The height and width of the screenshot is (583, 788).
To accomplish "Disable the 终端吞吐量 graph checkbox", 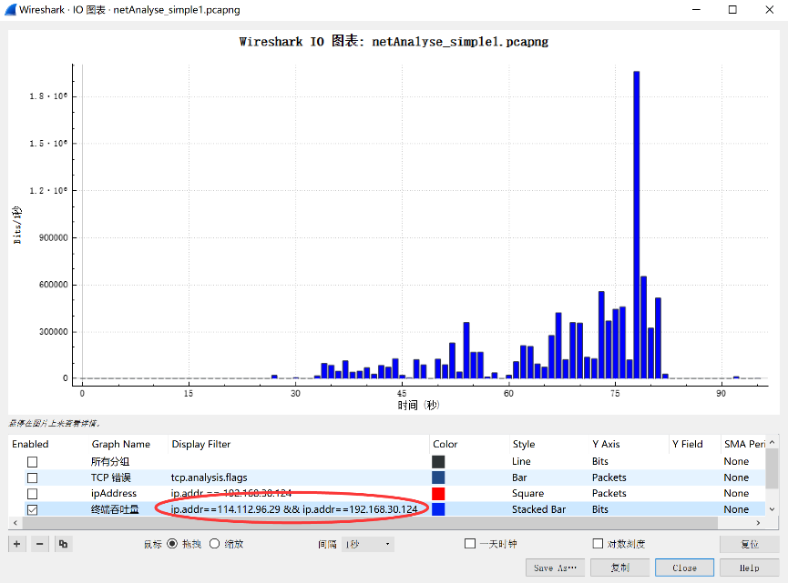I will (x=32, y=509).
